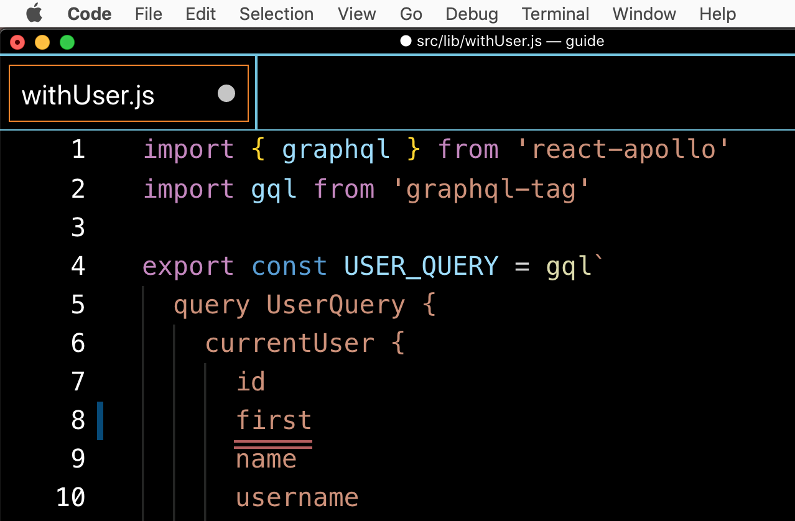Close the window with the red button
The width and height of the screenshot is (795, 521).
17,42
